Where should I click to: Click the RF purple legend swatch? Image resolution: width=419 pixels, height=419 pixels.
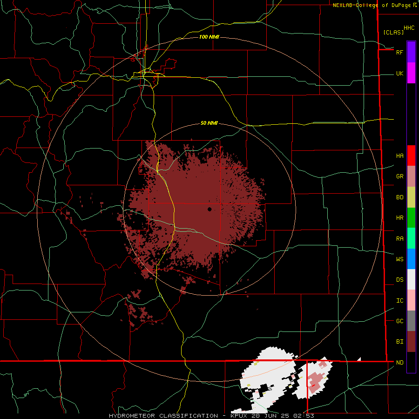[x=411, y=52]
